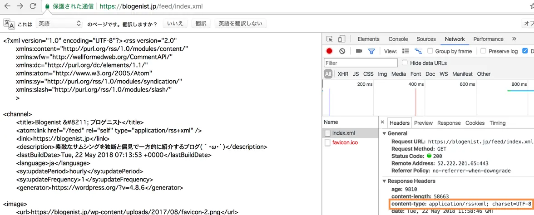The width and height of the screenshot is (534, 215).
Task: Click the 英語を翻訳しない button
Action: (241, 24)
